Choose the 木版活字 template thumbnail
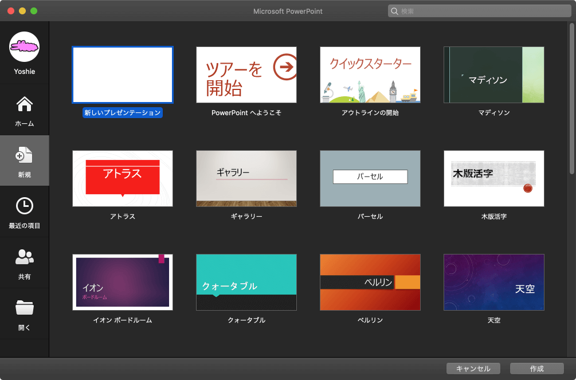This screenshot has height=380, width=576. coord(494,179)
